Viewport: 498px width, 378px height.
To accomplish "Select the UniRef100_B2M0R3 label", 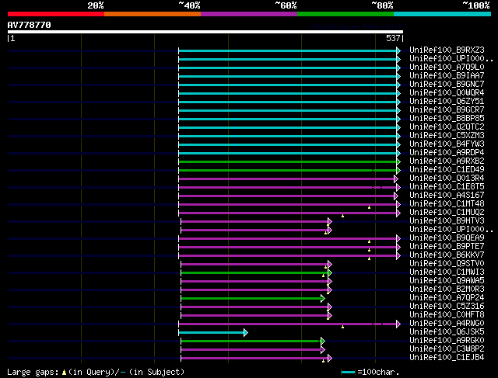I will coord(447,290).
